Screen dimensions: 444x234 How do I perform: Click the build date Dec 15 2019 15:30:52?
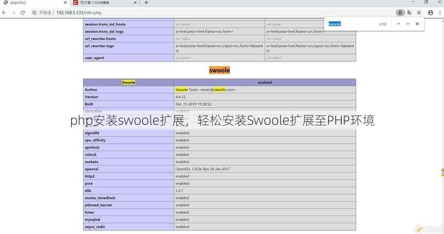tap(193, 104)
